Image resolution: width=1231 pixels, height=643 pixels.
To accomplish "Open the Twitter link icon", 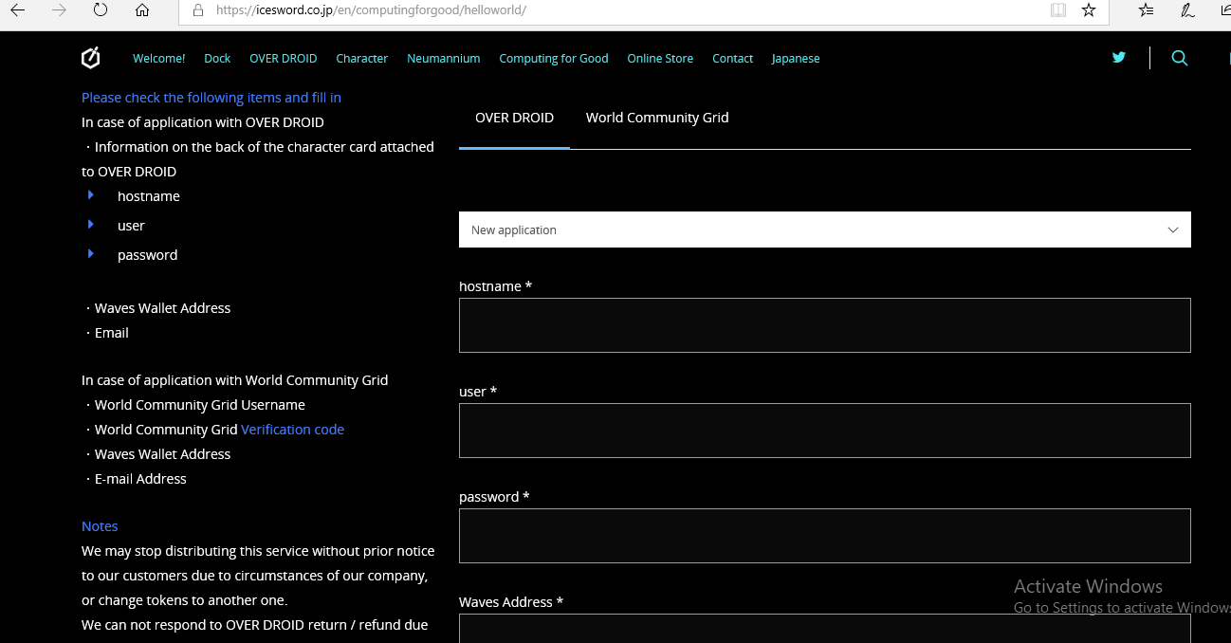I will [1119, 58].
